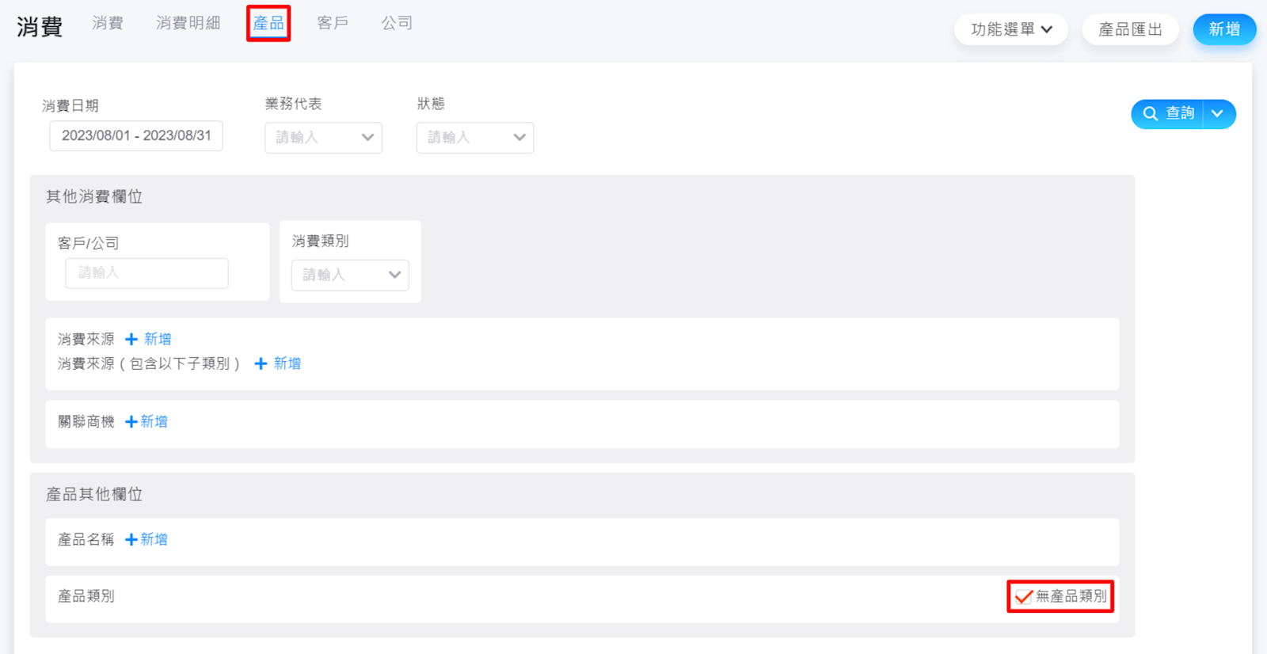Click plus icon for 消費來源 包含以下子類別
Image resolution: width=1267 pixels, height=654 pixels.
[261, 363]
